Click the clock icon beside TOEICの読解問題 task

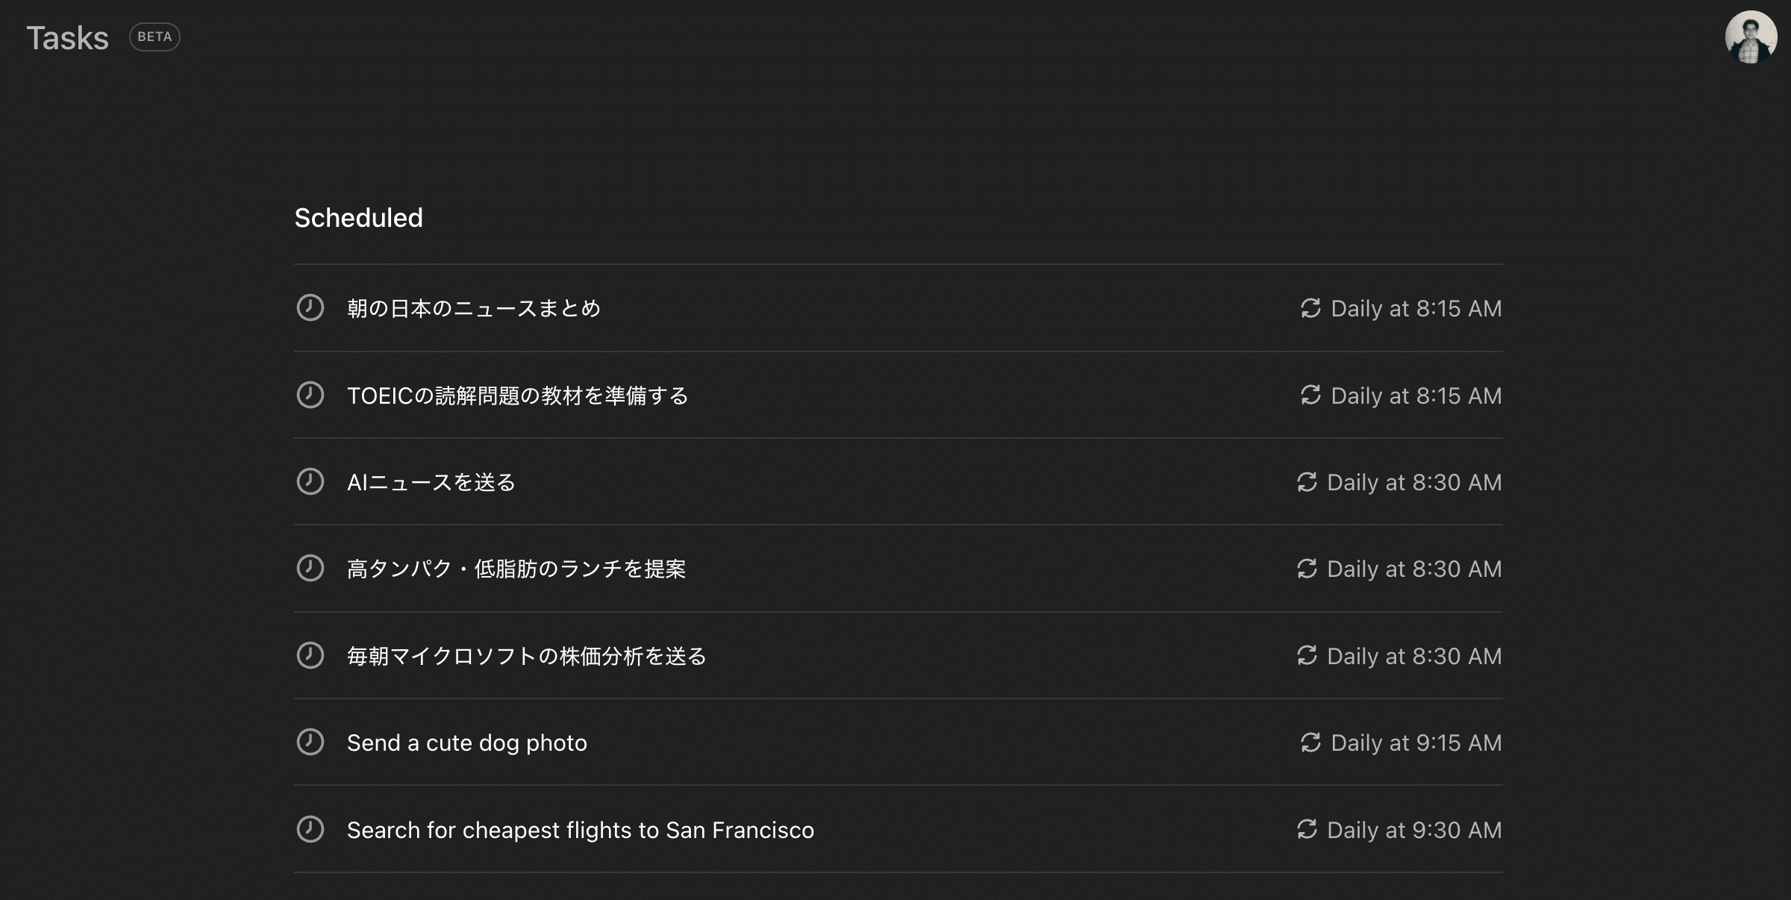[310, 395]
